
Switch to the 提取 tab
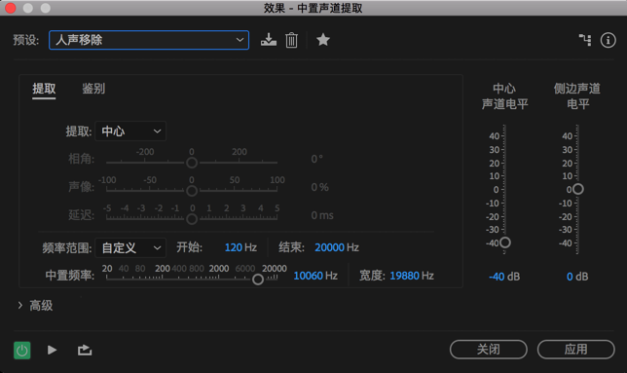(x=44, y=89)
